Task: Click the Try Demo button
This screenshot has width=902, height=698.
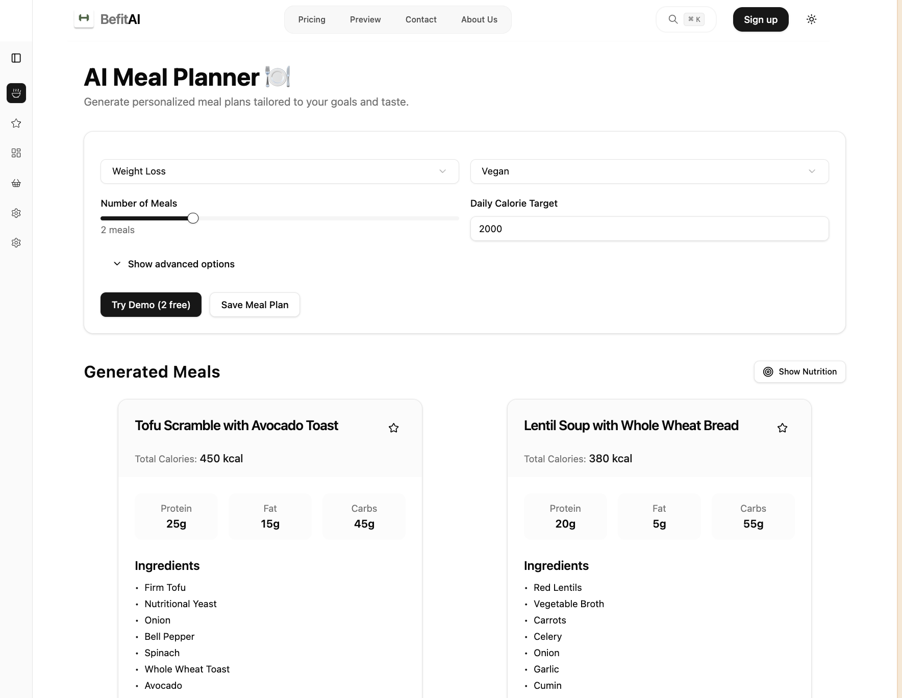Action: (x=151, y=305)
